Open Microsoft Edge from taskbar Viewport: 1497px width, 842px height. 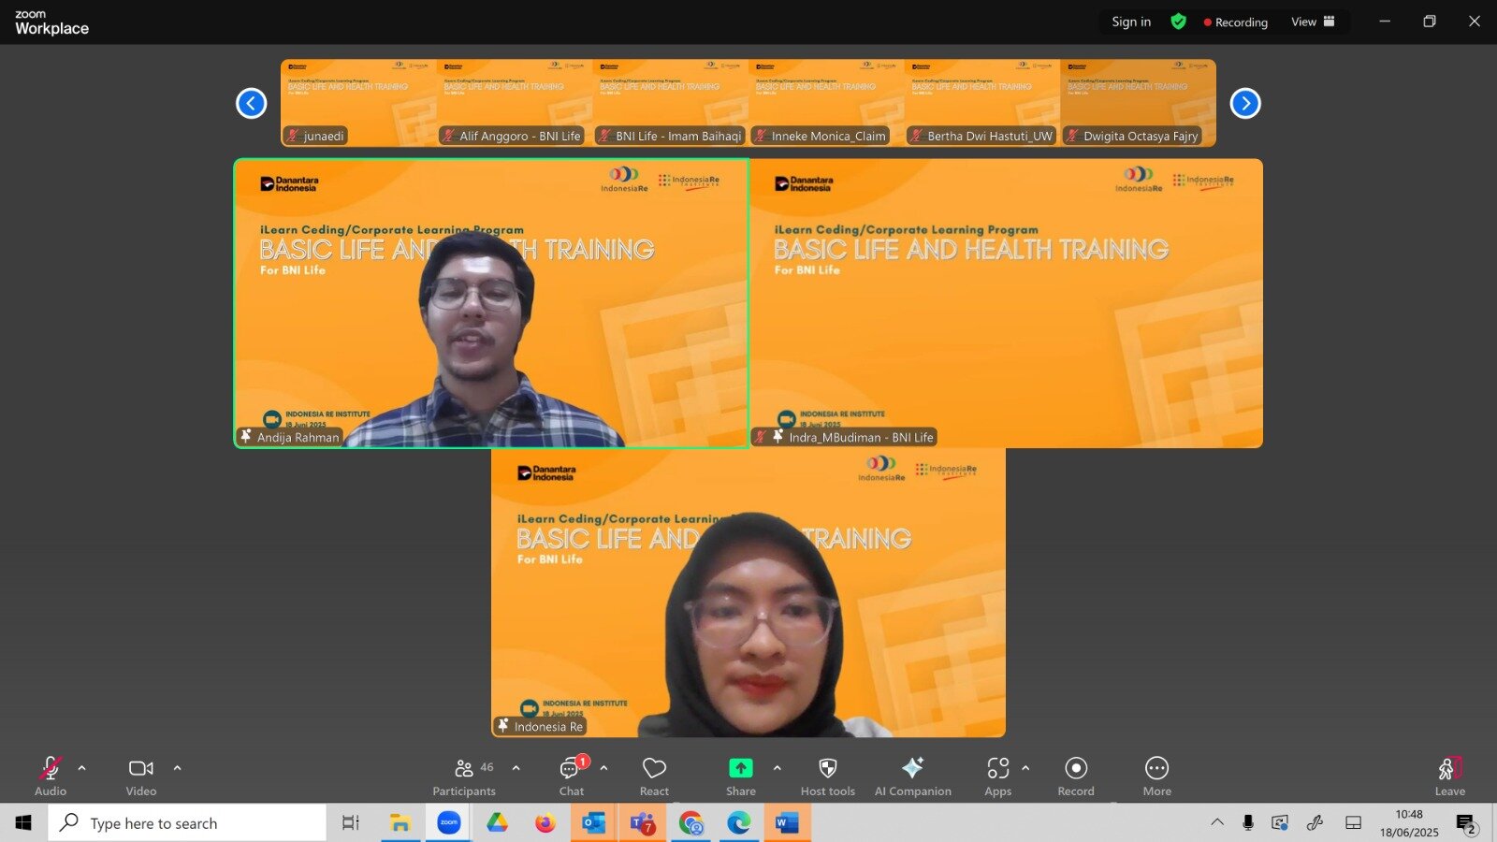click(739, 822)
